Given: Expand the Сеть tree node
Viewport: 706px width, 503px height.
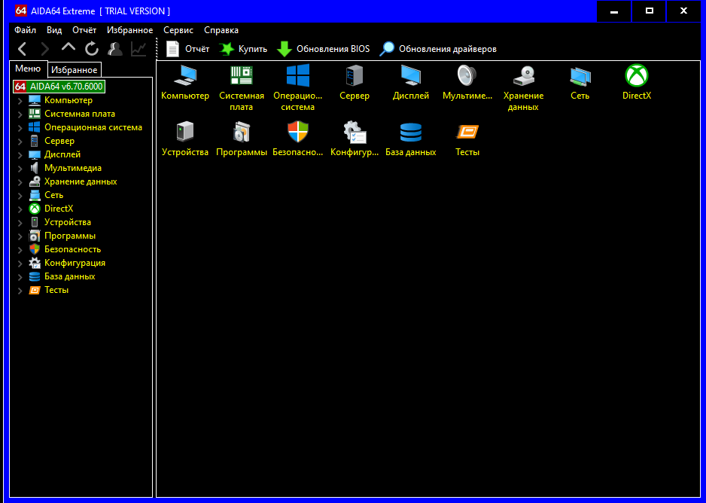Looking at the screenshot, I should (x=20, y=196).
